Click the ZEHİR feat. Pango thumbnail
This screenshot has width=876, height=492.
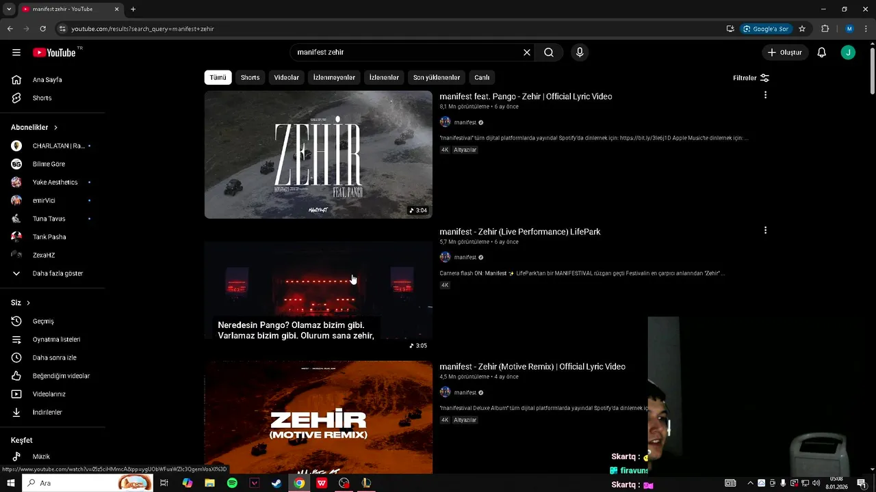point(318,154)
